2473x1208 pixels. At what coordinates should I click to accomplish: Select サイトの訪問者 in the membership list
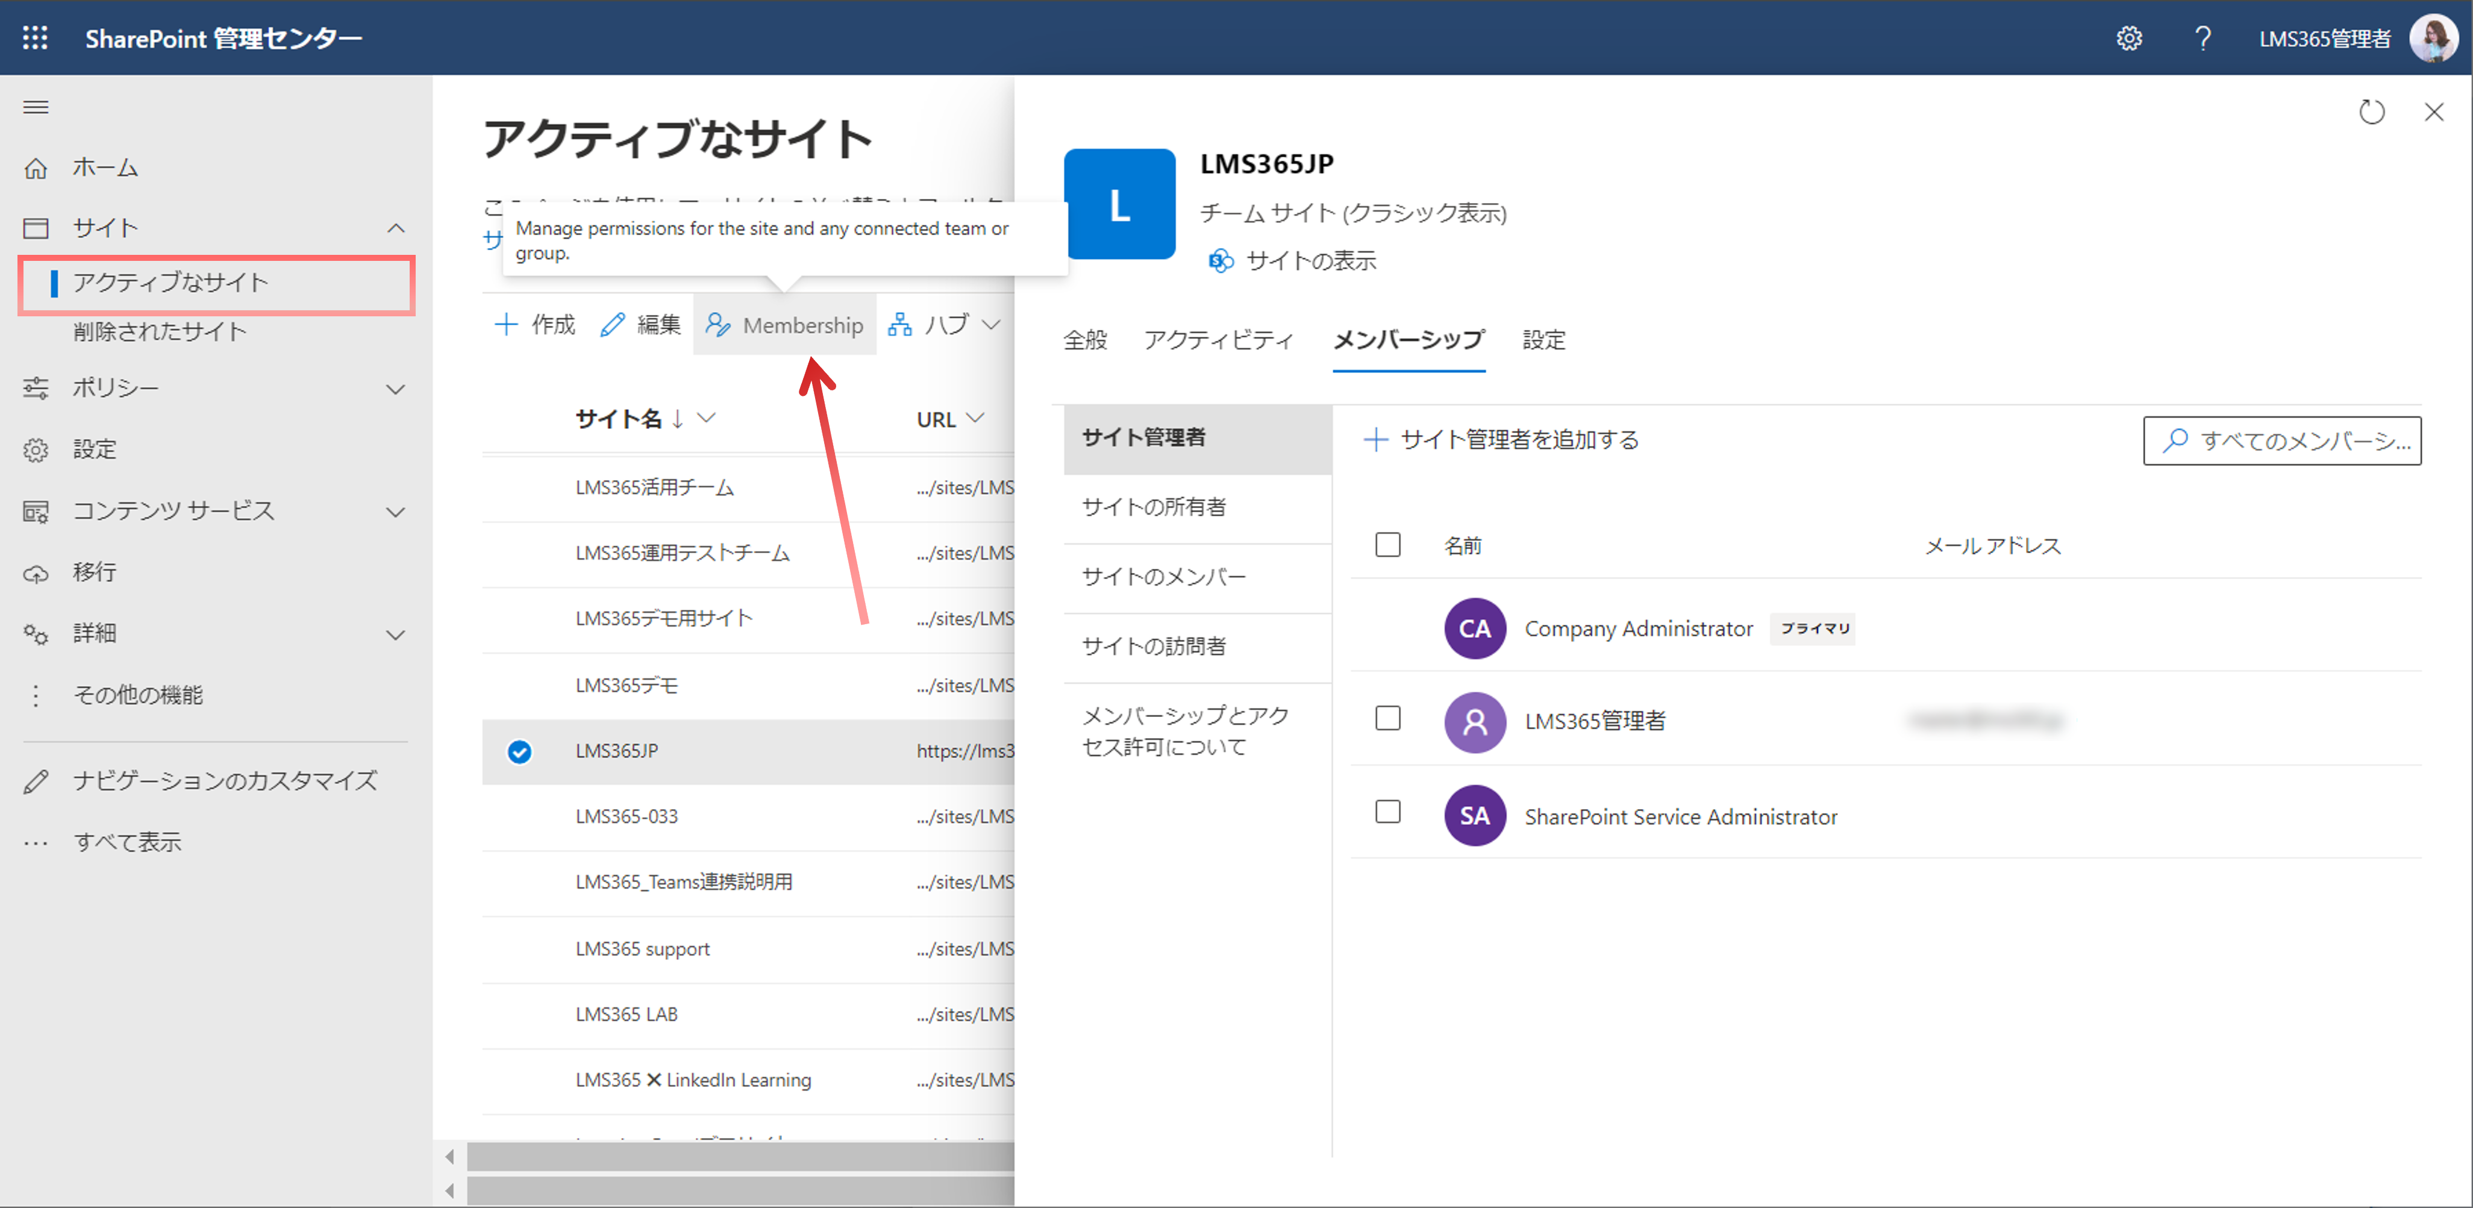[1197, 647]
